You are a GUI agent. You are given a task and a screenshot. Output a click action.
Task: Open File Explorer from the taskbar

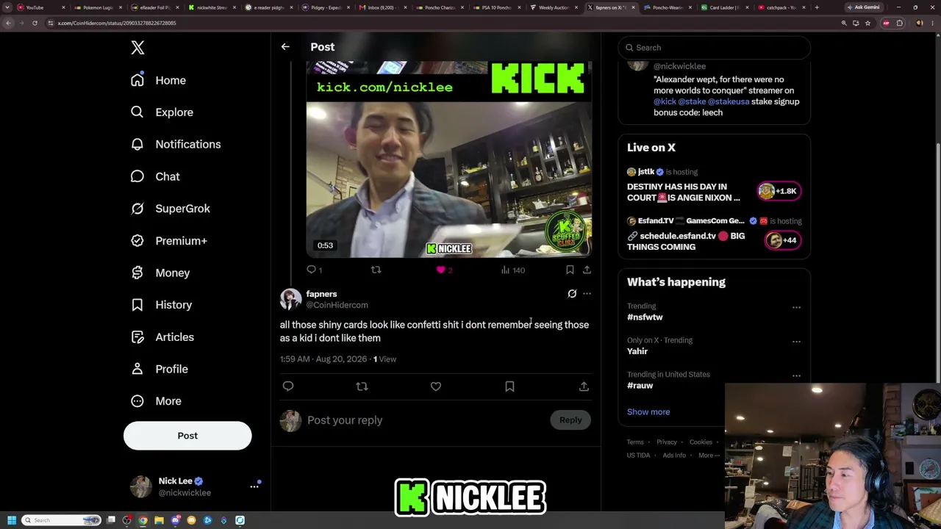click(159, 520)
